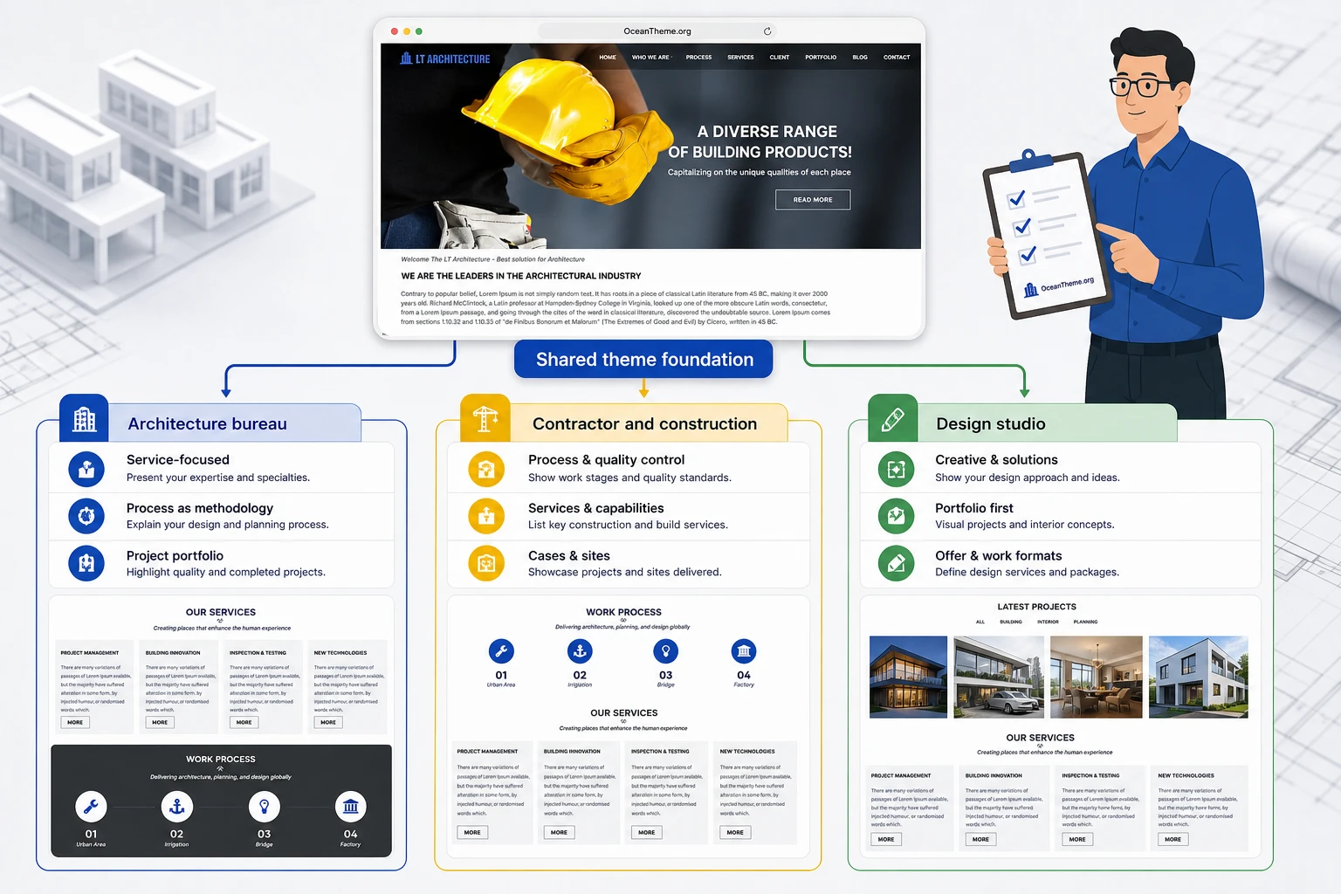Open the white cubic house project thumbnail

click(x=1198, y=677)
